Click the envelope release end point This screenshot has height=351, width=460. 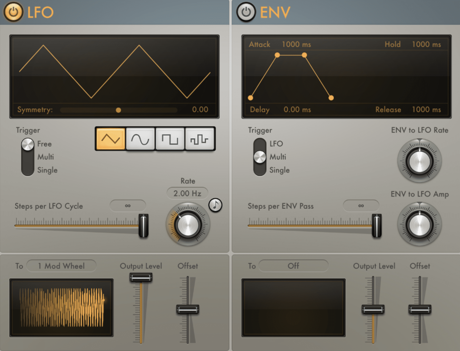tap(331, 98)
